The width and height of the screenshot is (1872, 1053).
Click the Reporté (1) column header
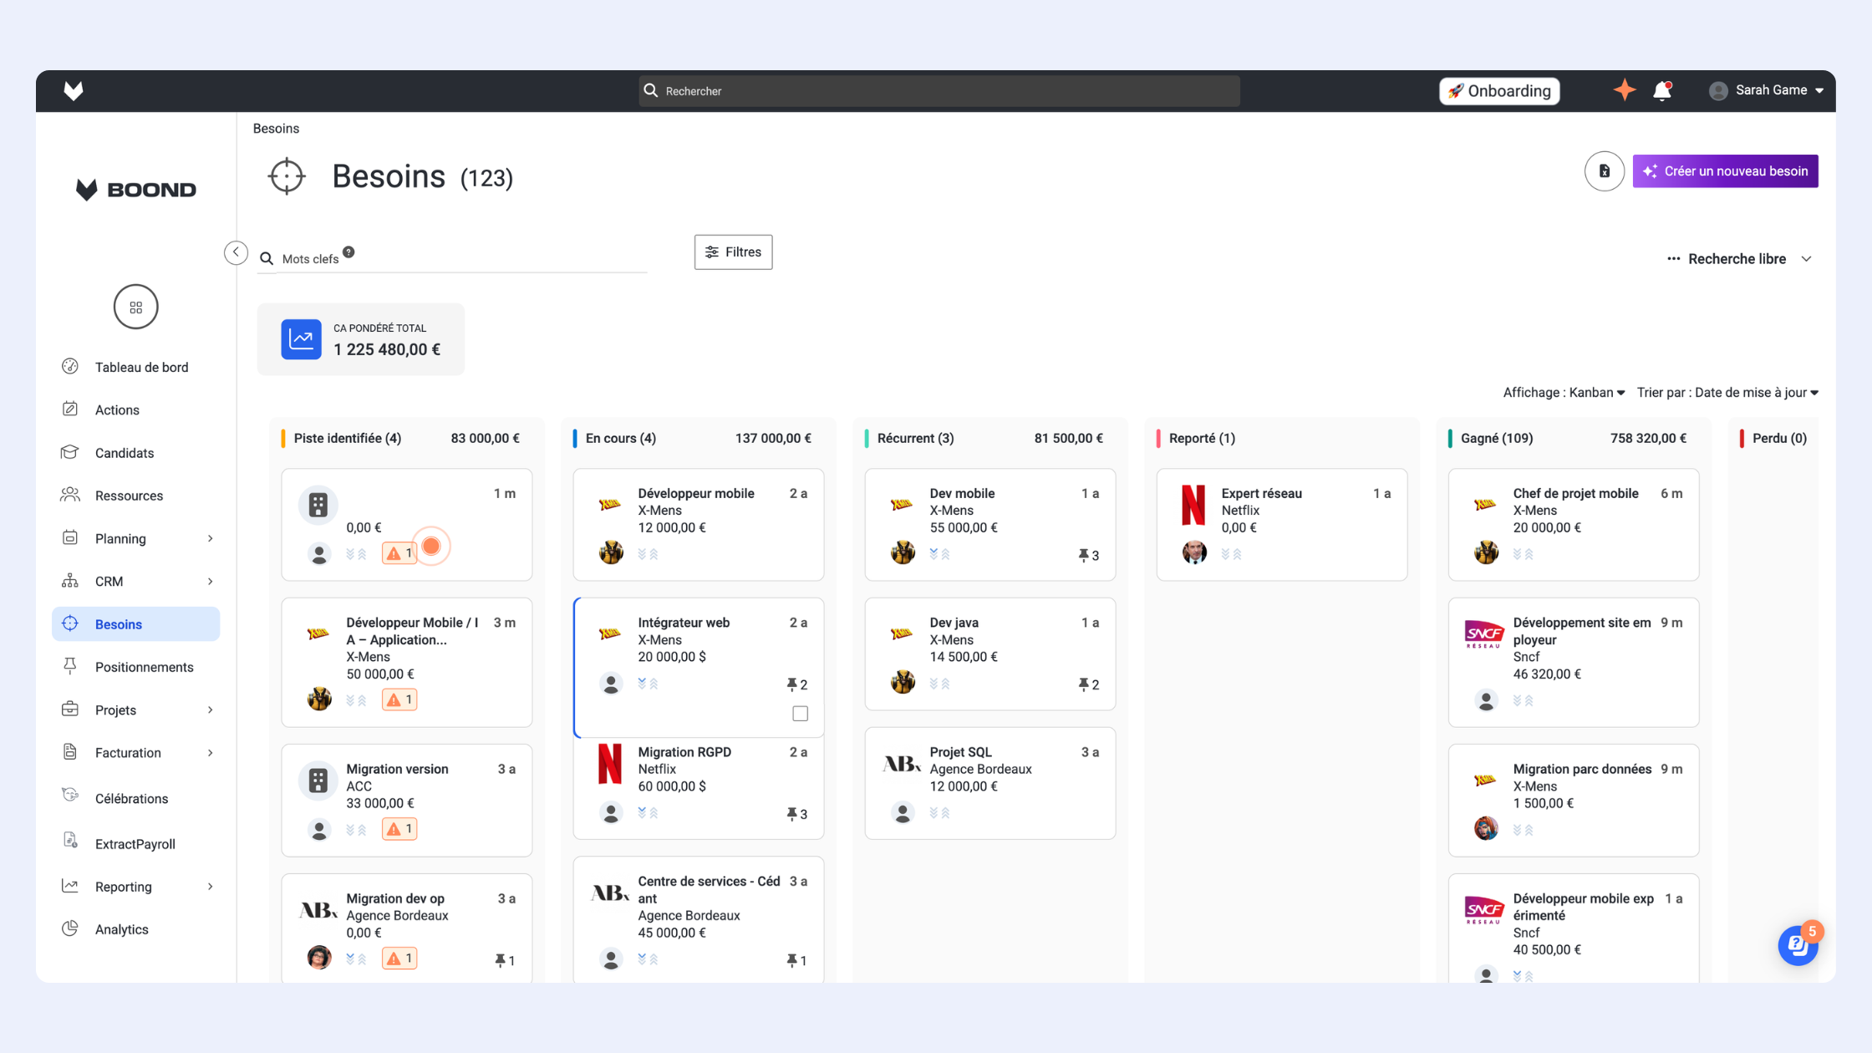point(1202,439)
